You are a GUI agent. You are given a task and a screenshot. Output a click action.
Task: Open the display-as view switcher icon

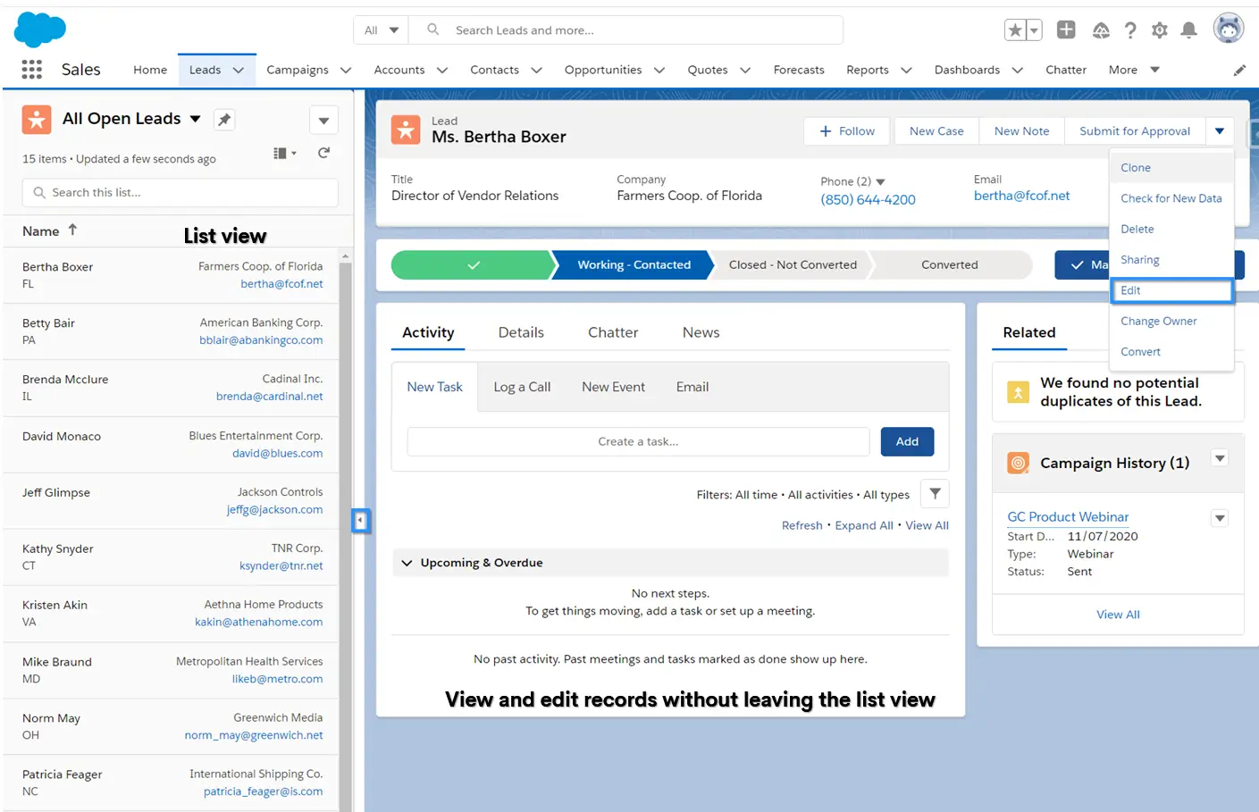(284, 153)
